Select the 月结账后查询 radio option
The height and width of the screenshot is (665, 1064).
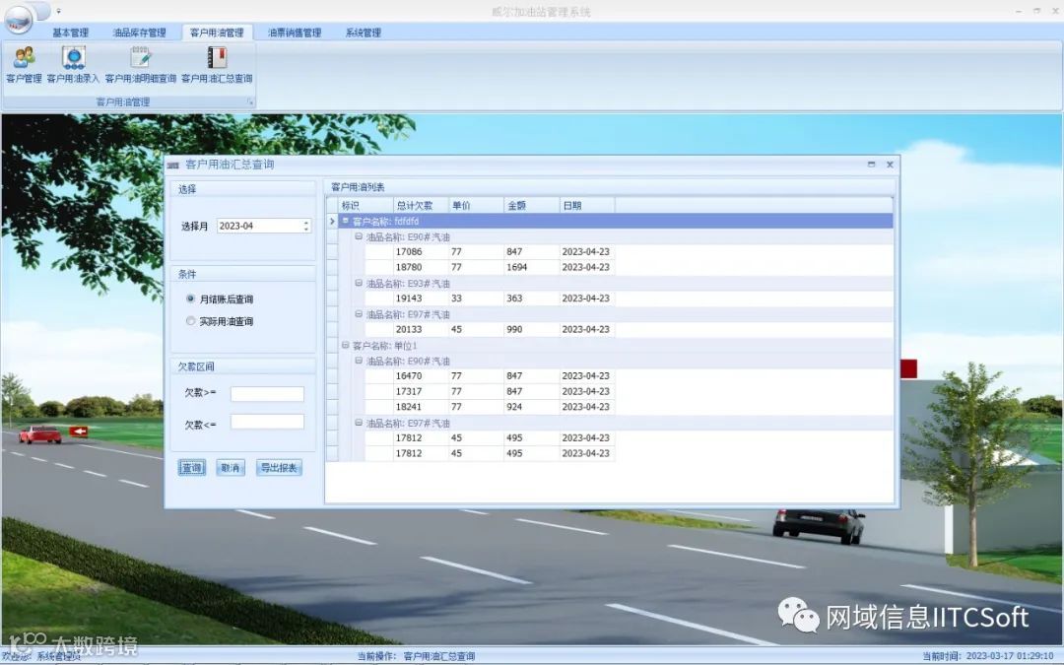(x=219, y=299)
